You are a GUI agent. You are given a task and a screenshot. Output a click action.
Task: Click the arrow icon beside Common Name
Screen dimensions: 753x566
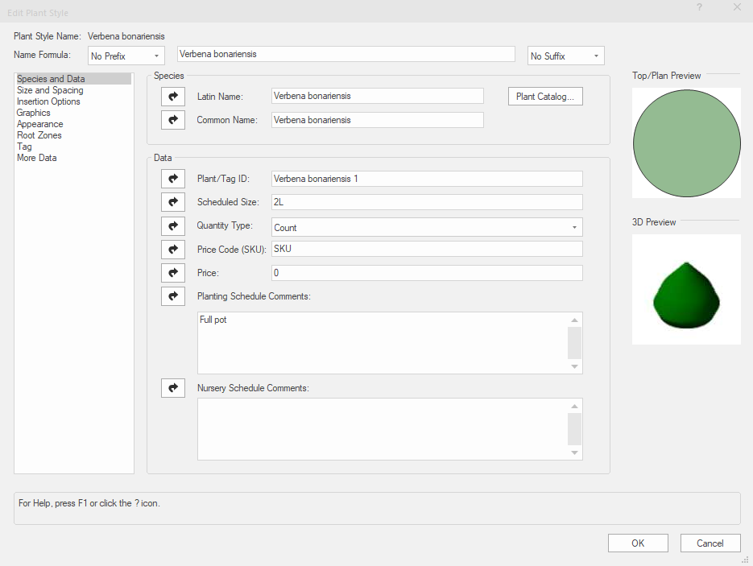(x=173, y=120)
